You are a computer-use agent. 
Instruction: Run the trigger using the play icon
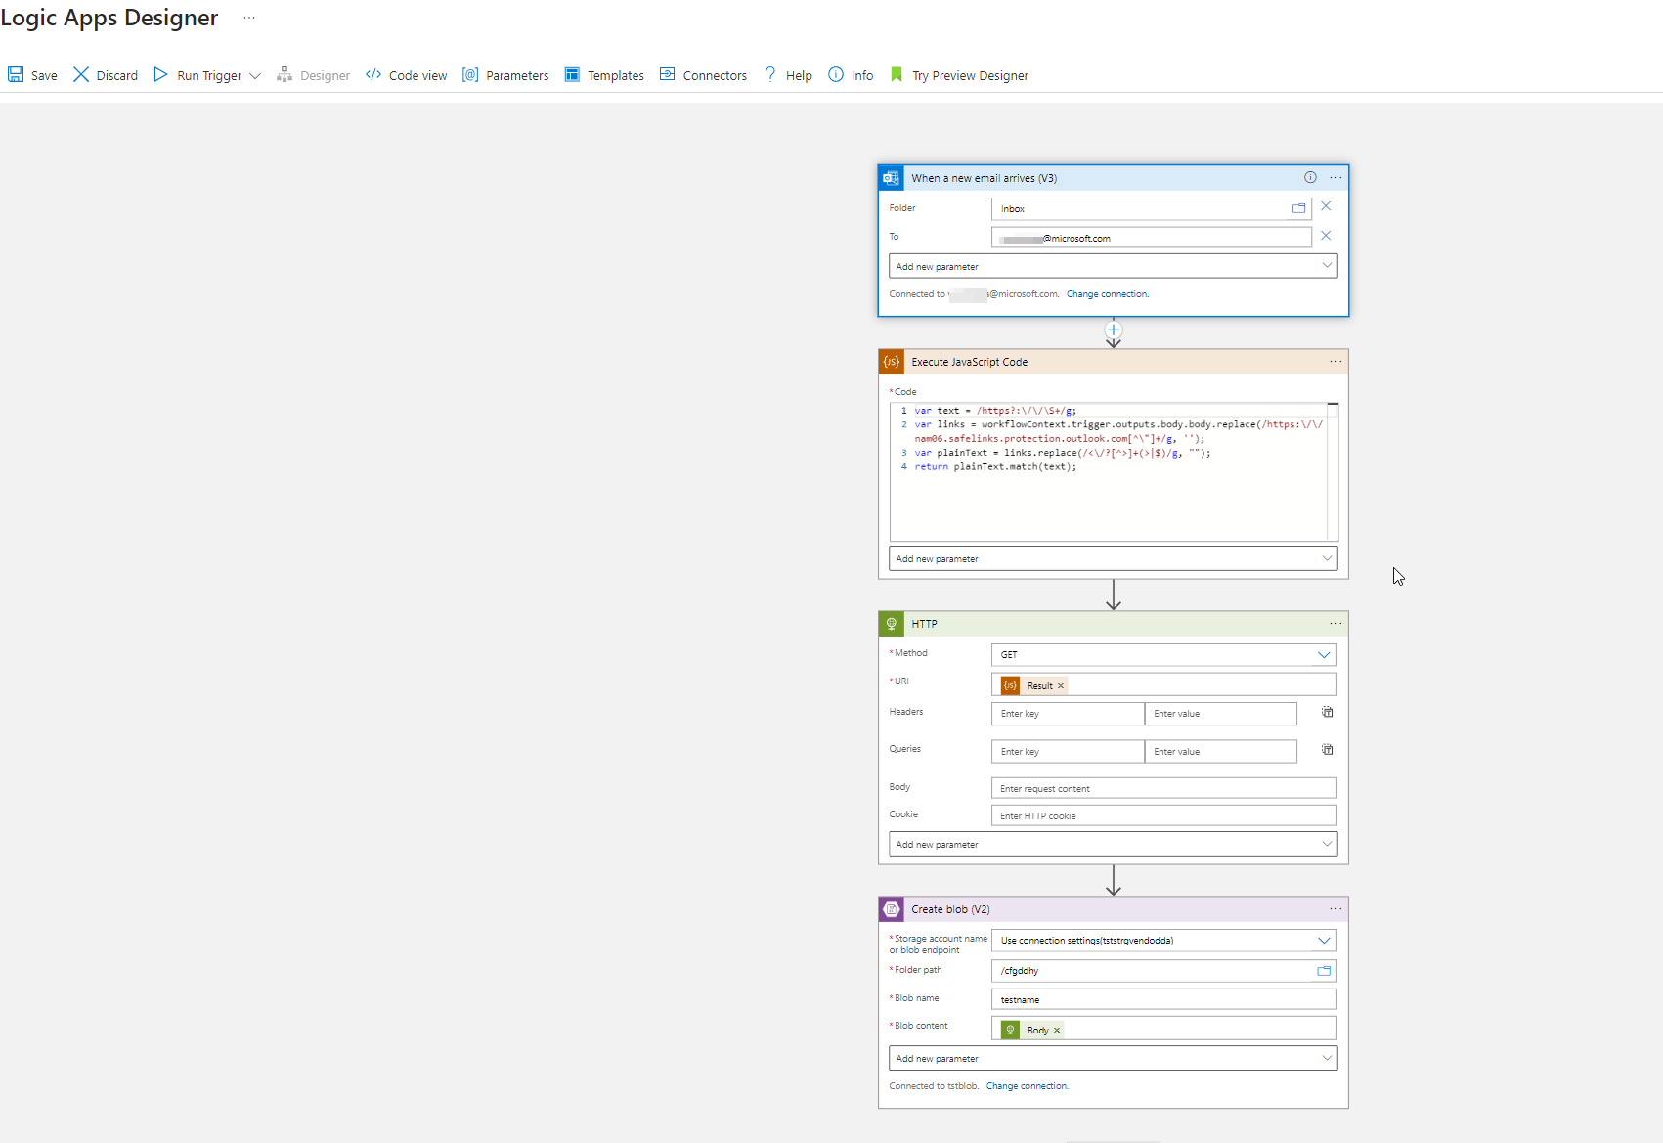[x=161, y=74]
